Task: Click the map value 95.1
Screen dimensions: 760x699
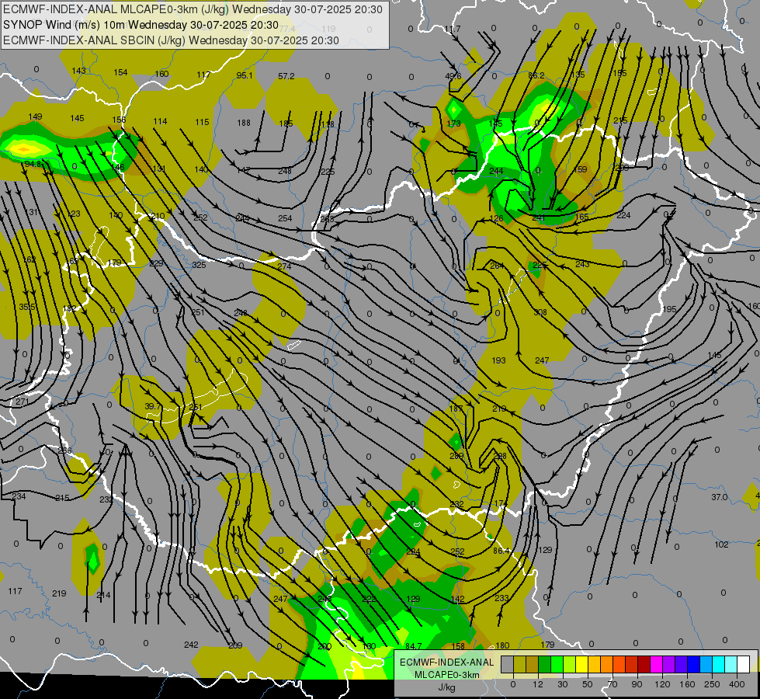Action: click(x=245, y=75)
